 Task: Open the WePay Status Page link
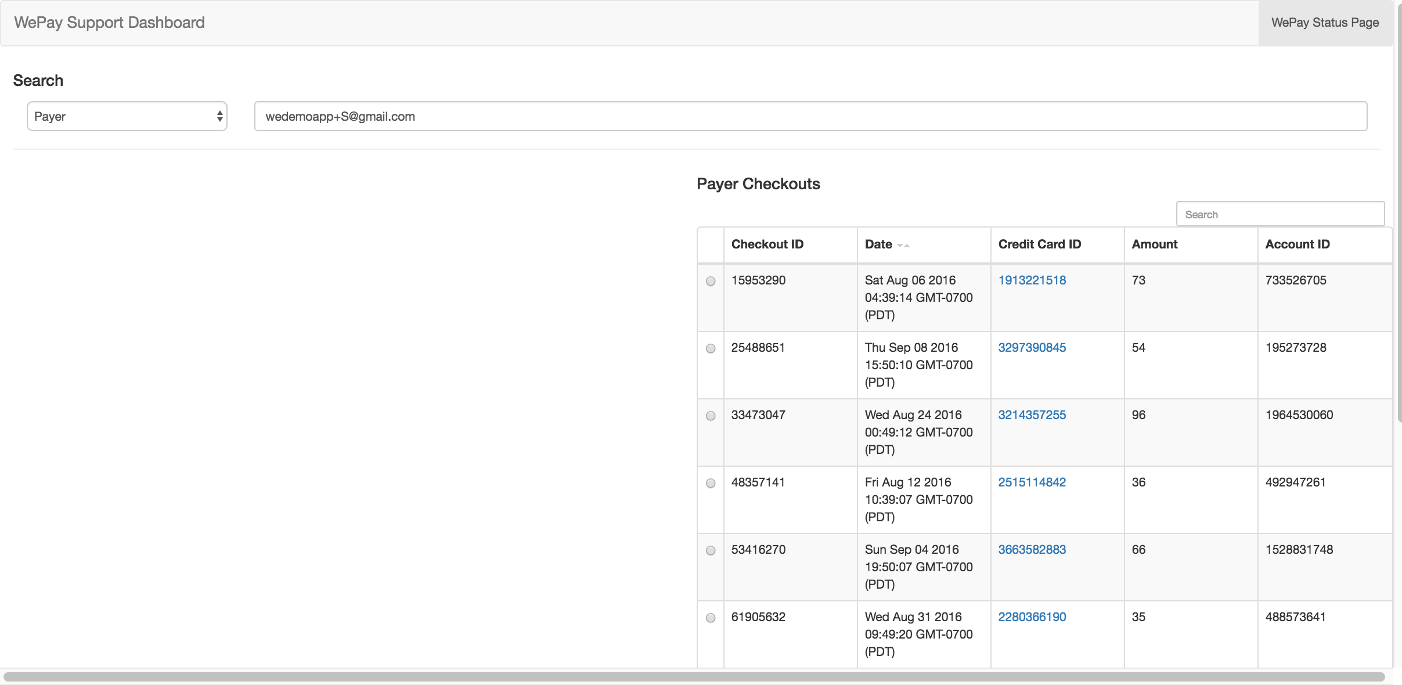[1325, 23]
